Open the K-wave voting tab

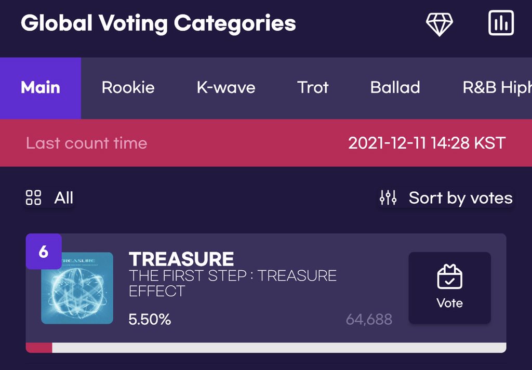(225, 87)
